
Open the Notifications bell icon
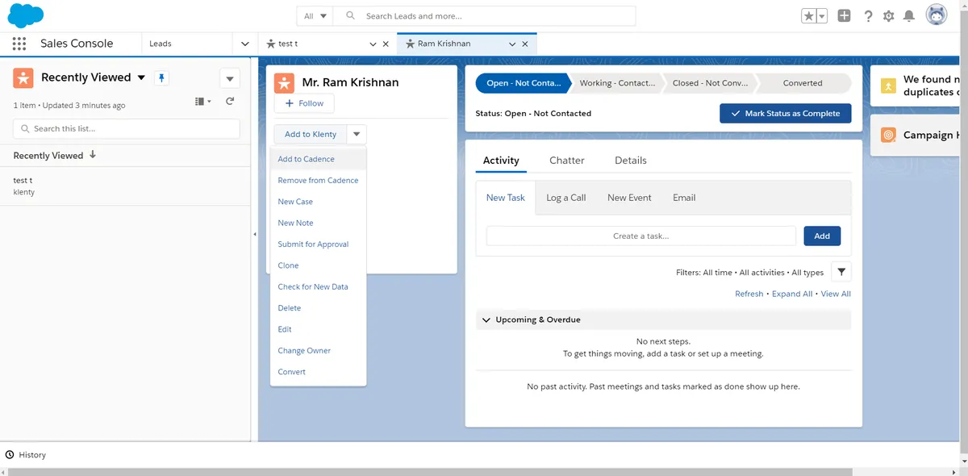pos(909,16)
